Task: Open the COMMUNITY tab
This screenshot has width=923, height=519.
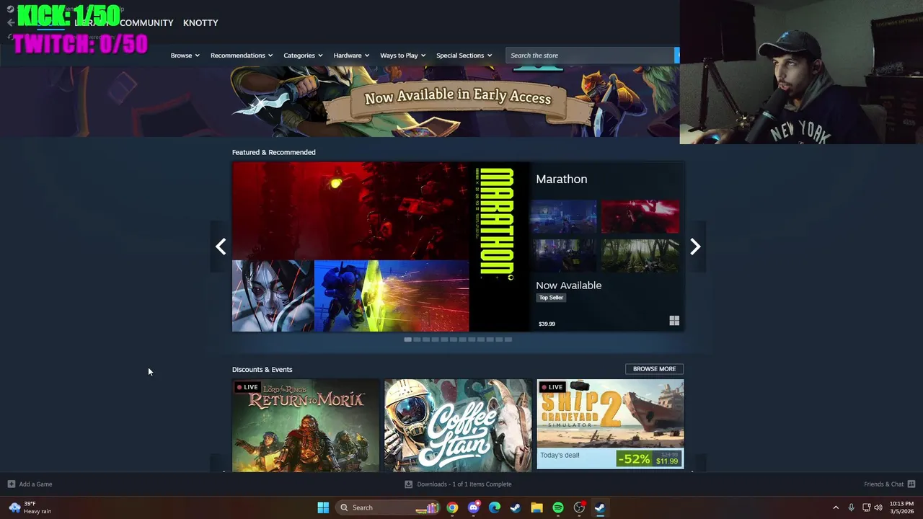Action: click(146, 23)
